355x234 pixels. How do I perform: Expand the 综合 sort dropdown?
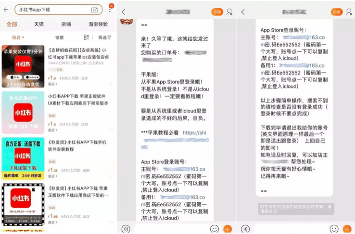click(x=18, y=37)
